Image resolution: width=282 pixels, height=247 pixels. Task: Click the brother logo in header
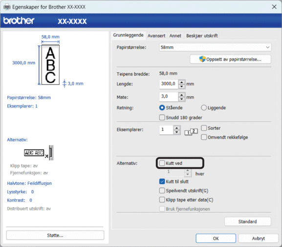19,21
